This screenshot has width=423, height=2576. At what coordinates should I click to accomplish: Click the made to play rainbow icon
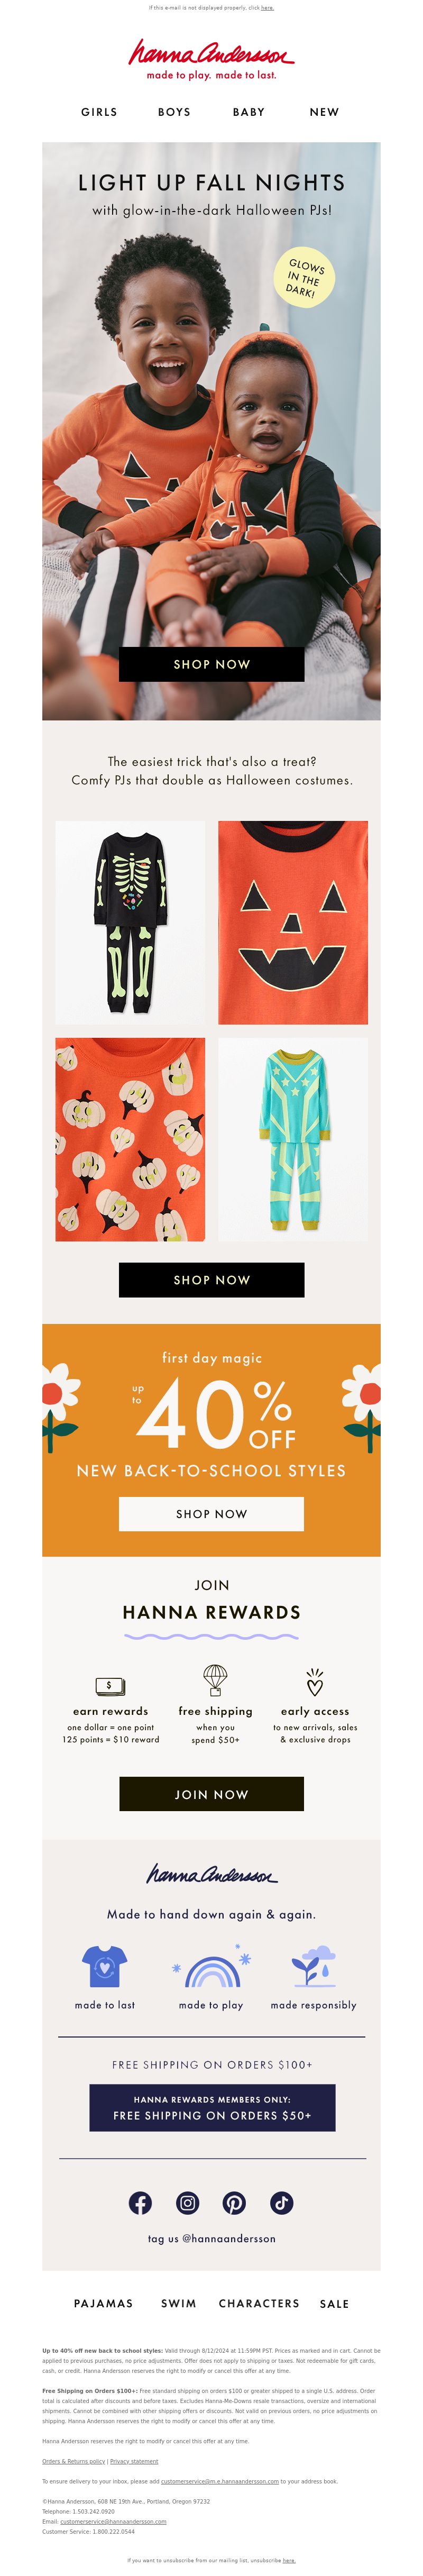(x=211, y=1967)
